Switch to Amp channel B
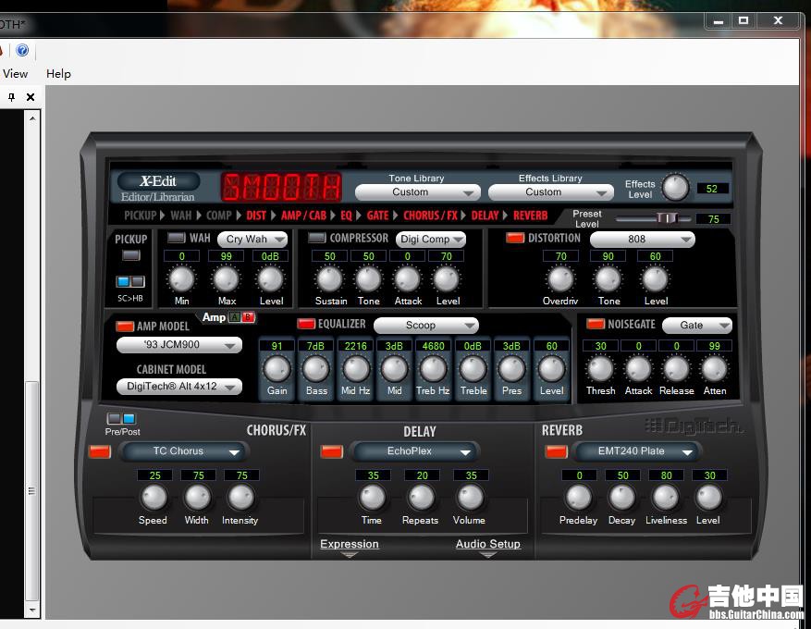This screenshot has height=629, width=811. 248,317
